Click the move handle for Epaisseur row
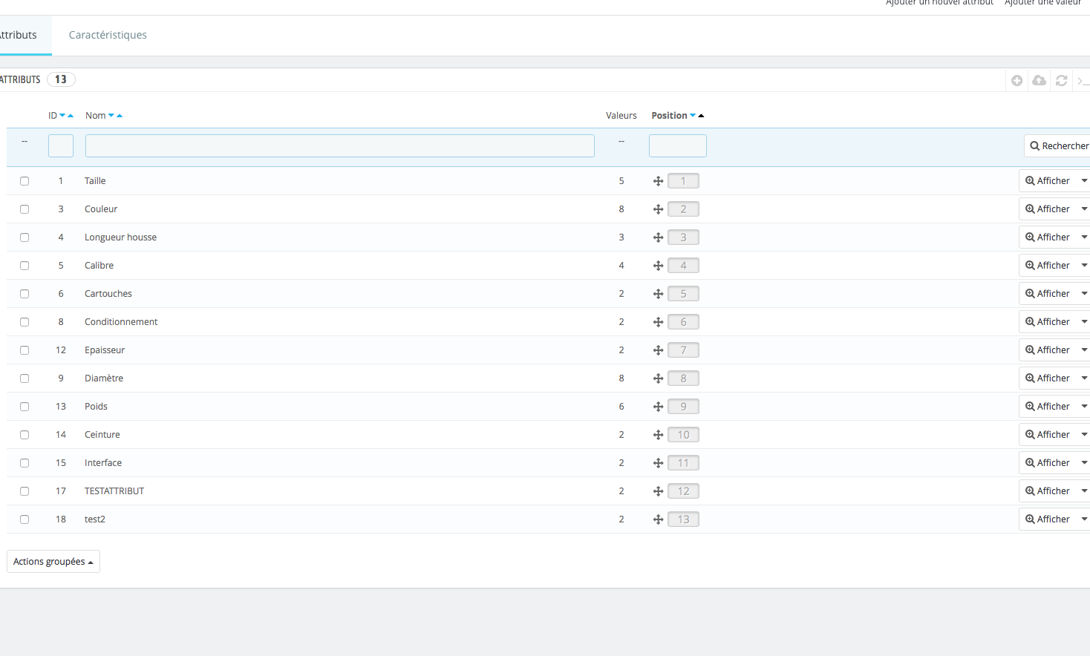 (x=658, y=350)
